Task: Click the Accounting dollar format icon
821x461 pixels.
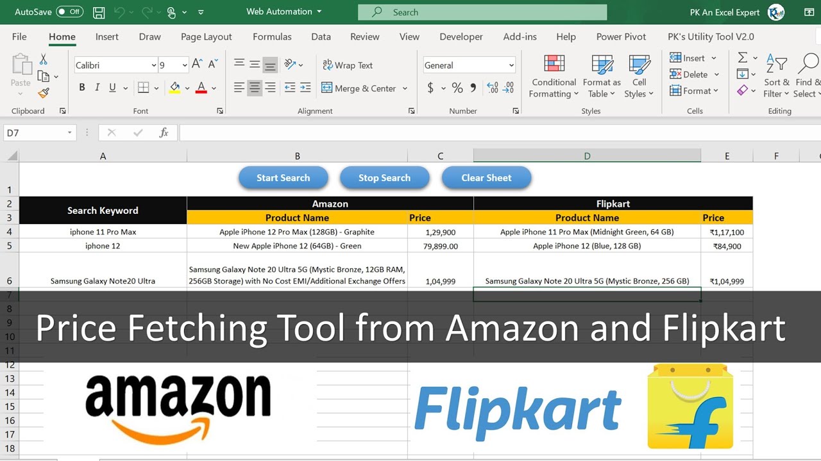Action: [430, 88]
